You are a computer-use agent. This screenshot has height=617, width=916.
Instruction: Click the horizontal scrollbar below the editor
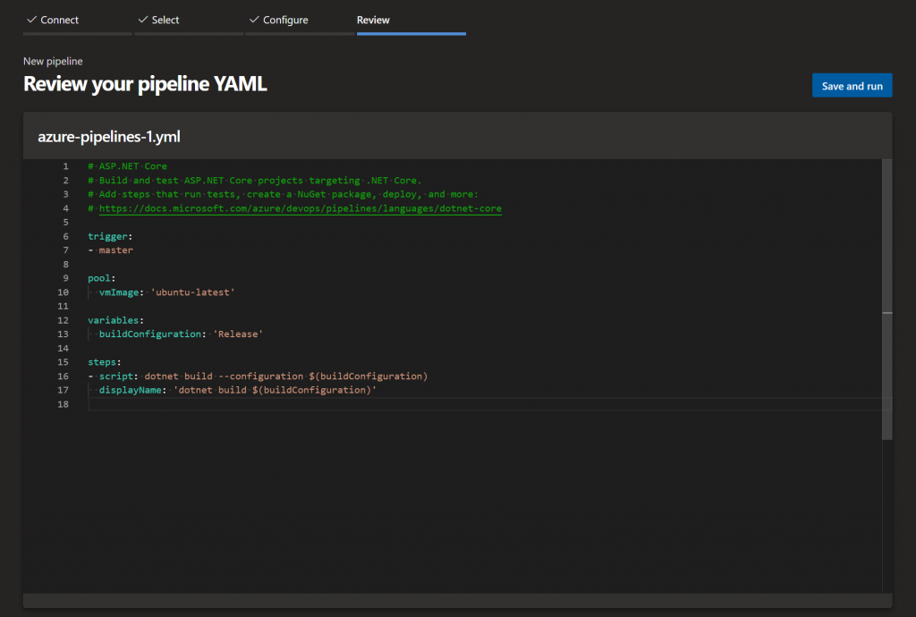click(x=457, y=601)
